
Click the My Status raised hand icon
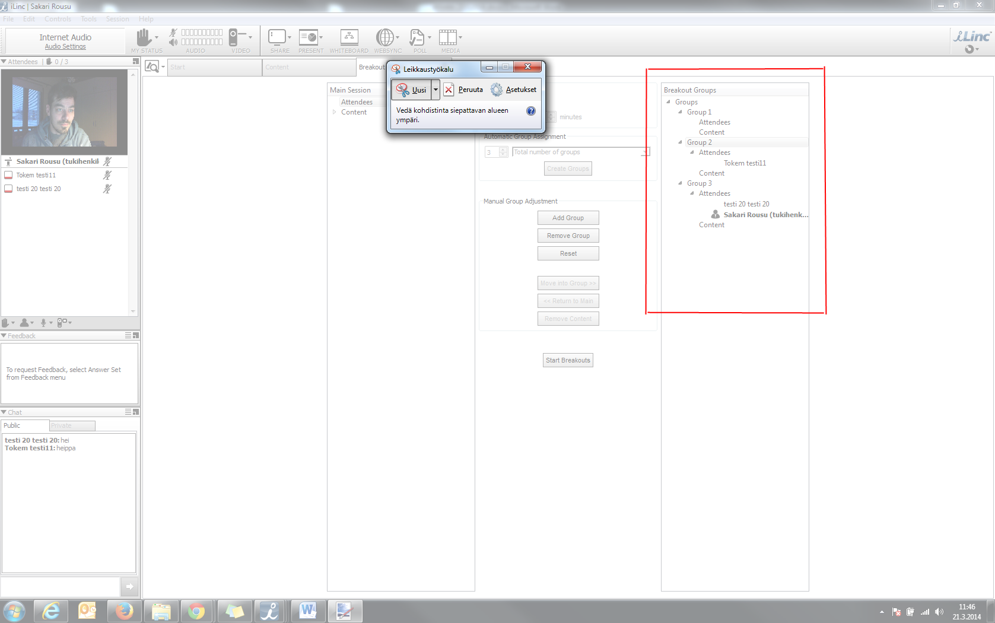pos(144,37)
